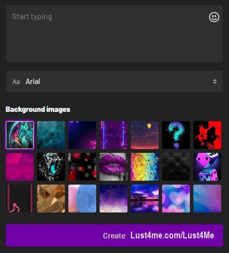Viewport: 229px width, 253px height.
Task: Select the red and black bull silhouettes background
Action: pyautogui.click(x=207, y=135)
